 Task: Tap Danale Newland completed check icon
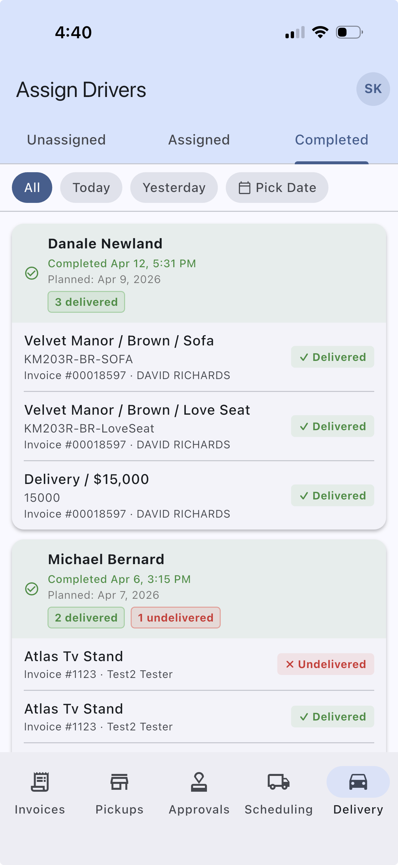coord(32,273)
